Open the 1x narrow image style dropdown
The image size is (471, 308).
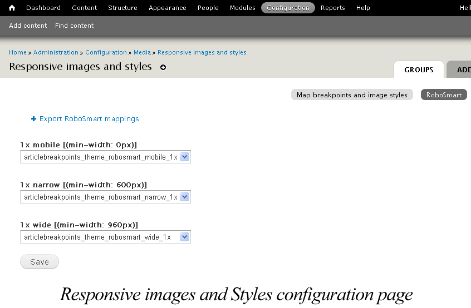pos(105,197)
